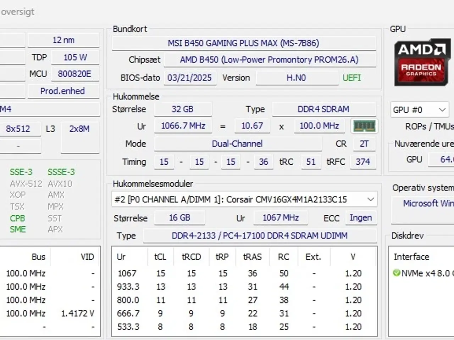Click the 1.4172 V VID value

[x=77, y=313]
